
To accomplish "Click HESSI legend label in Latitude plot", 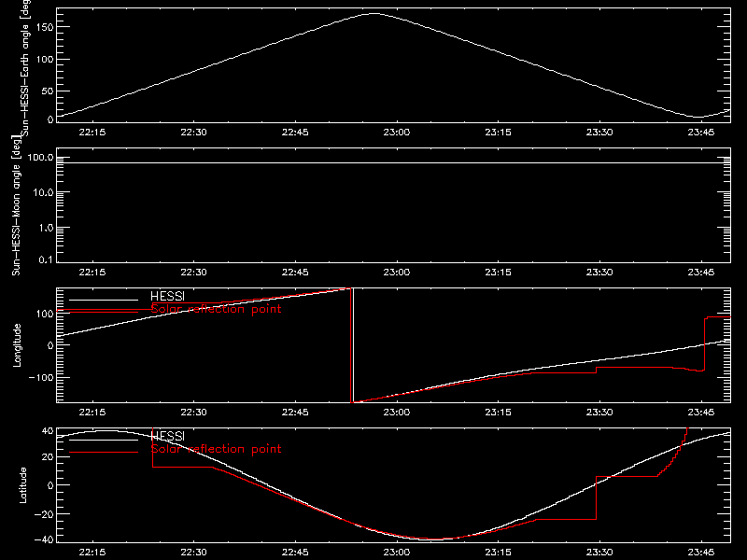I will point(167,436).
